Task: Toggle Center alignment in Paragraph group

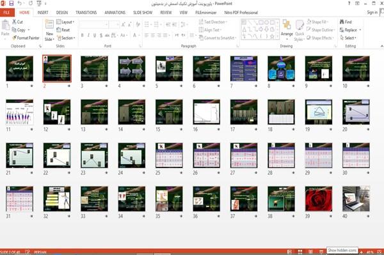Action: [153, 35]
